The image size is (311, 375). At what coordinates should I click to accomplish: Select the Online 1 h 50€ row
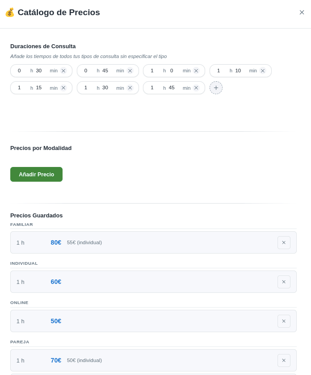pos(153,321)
